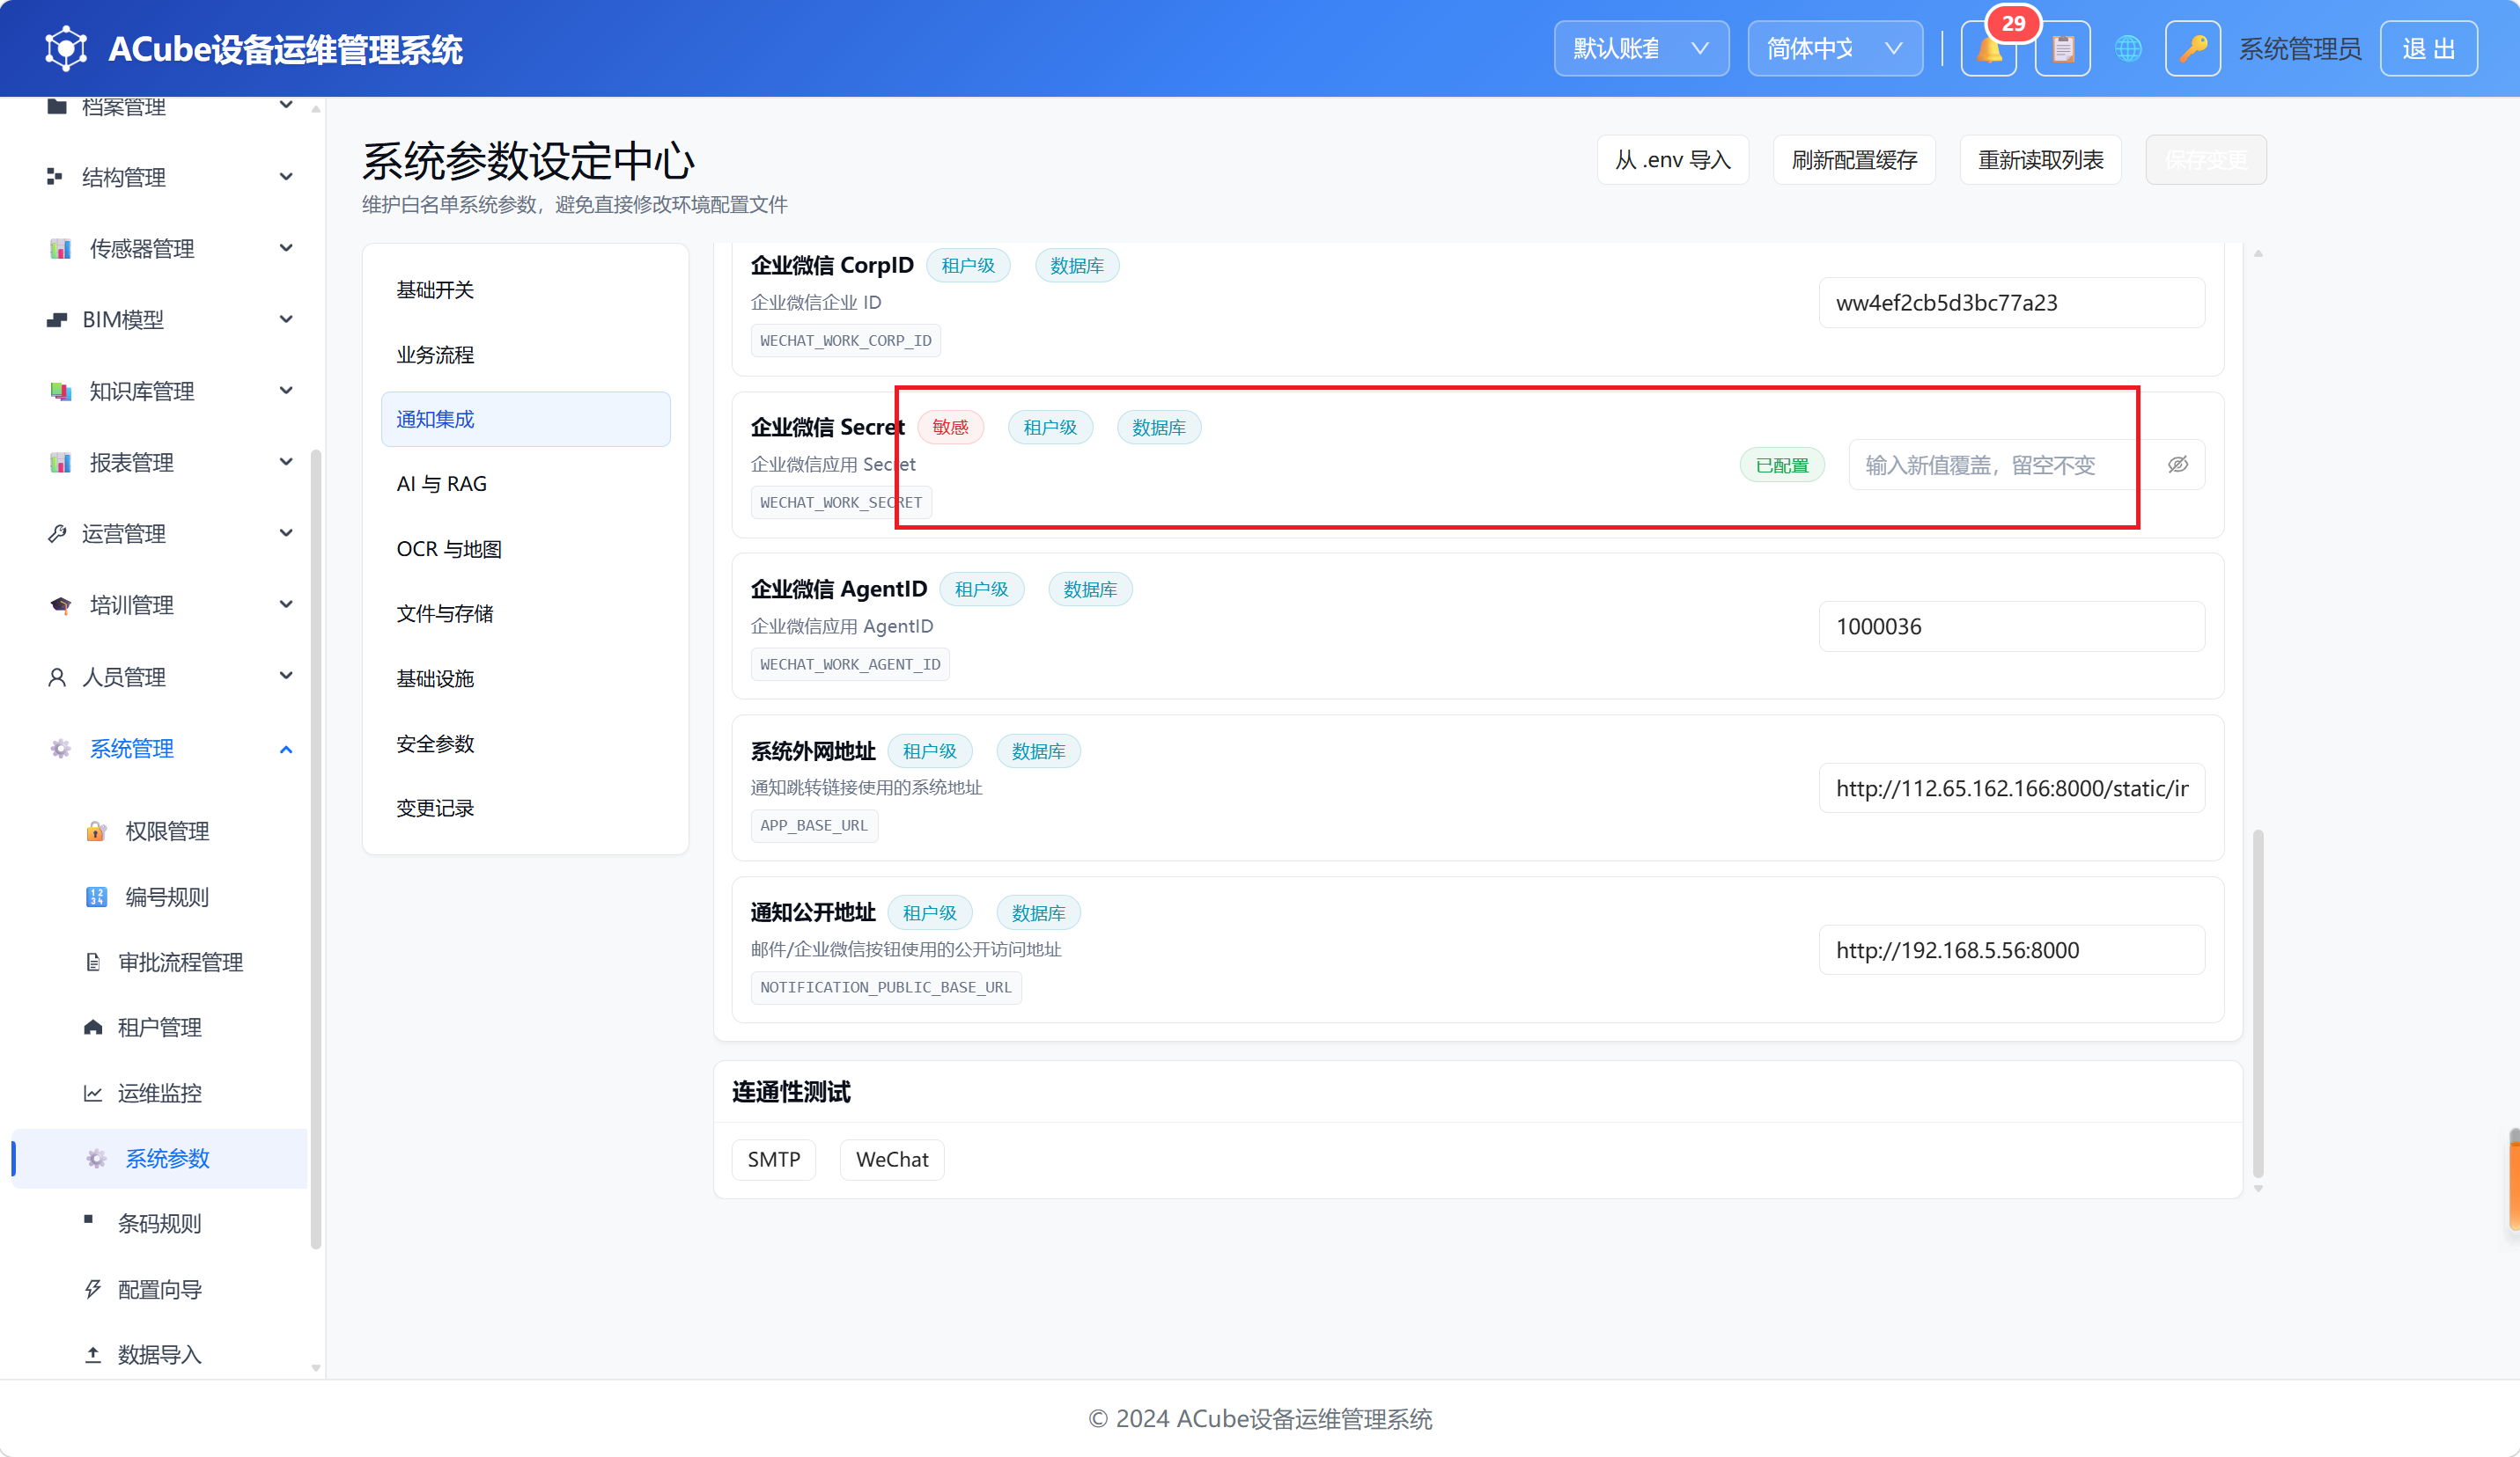Image resolution: width=2520 pixels, height=1457 pixels.
Task: Focus the 企业微信 AgentID input field
Action: tap(2011, 626)
